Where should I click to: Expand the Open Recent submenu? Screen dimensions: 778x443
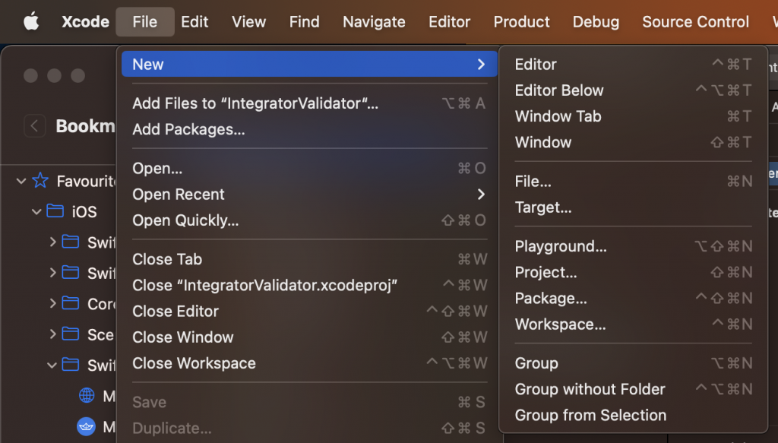point(310,194)
